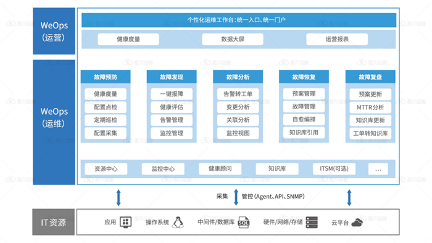This screenshot has height=243, width=432.
Task: Click the 操作系统 text label
Action: pyautogui.click(x=157, y=222)
